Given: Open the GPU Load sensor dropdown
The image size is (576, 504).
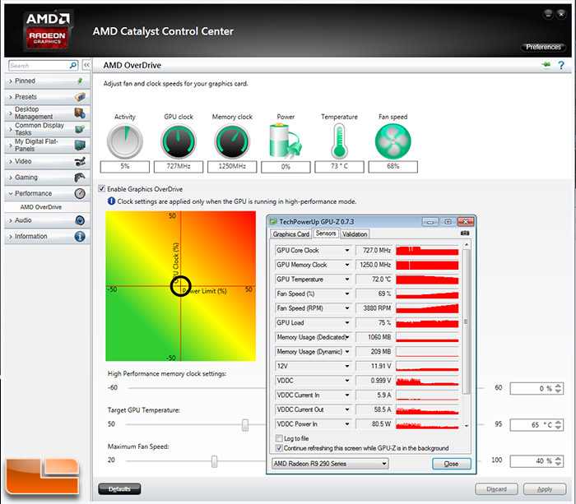Looking at the screenshot, I should [x=346, y=322].
